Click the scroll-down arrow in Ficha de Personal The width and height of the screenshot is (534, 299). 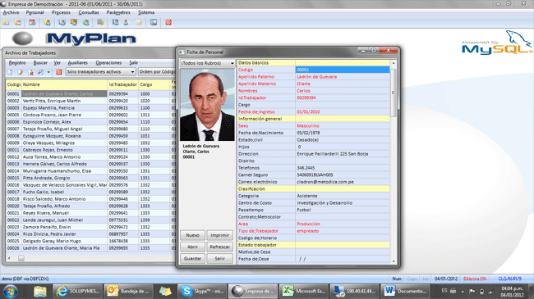394,261
